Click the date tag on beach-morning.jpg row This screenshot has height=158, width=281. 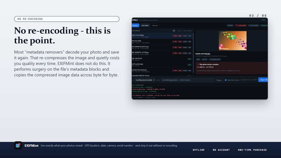[x=190, y=36]
